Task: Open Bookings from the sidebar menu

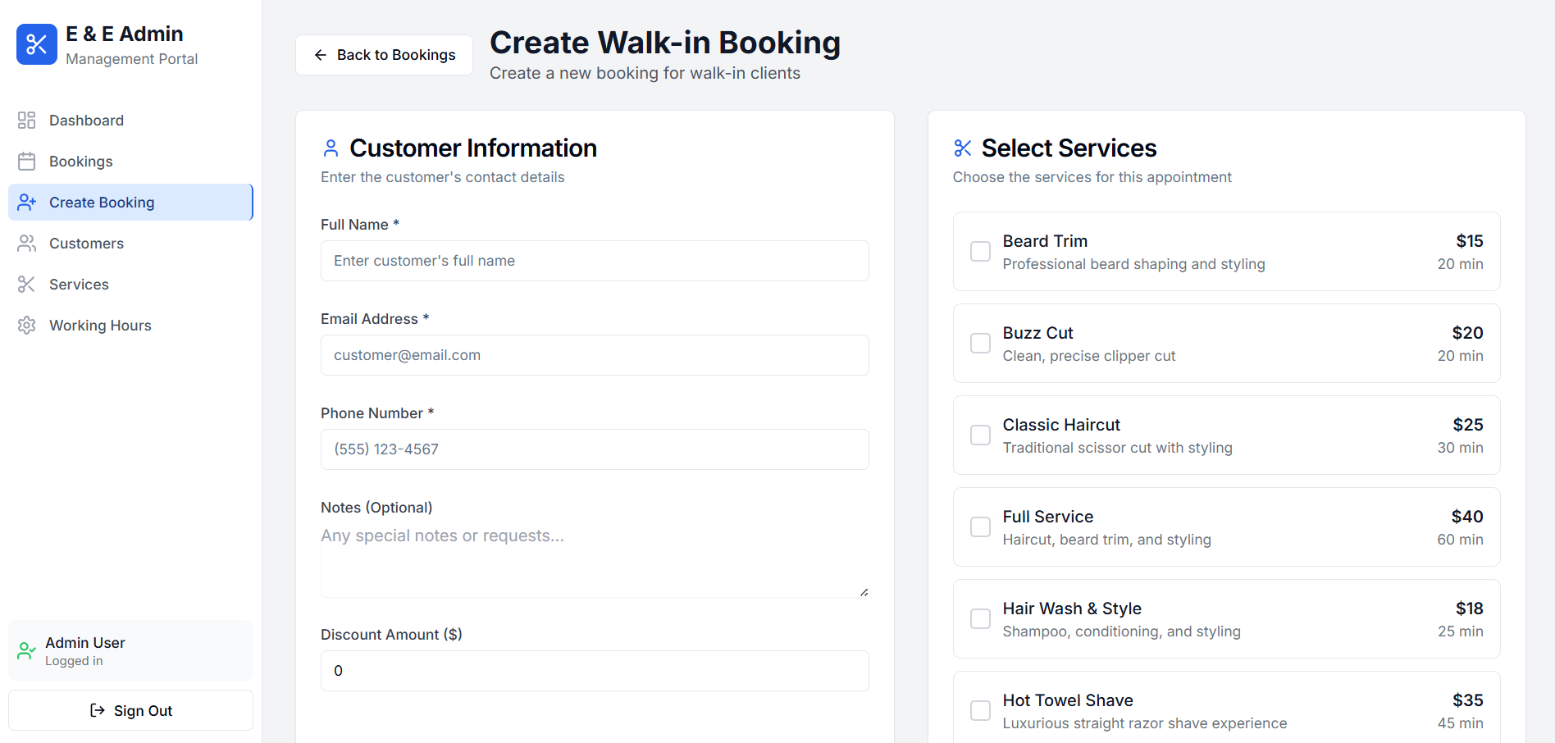Action: (x=83, y=161)
